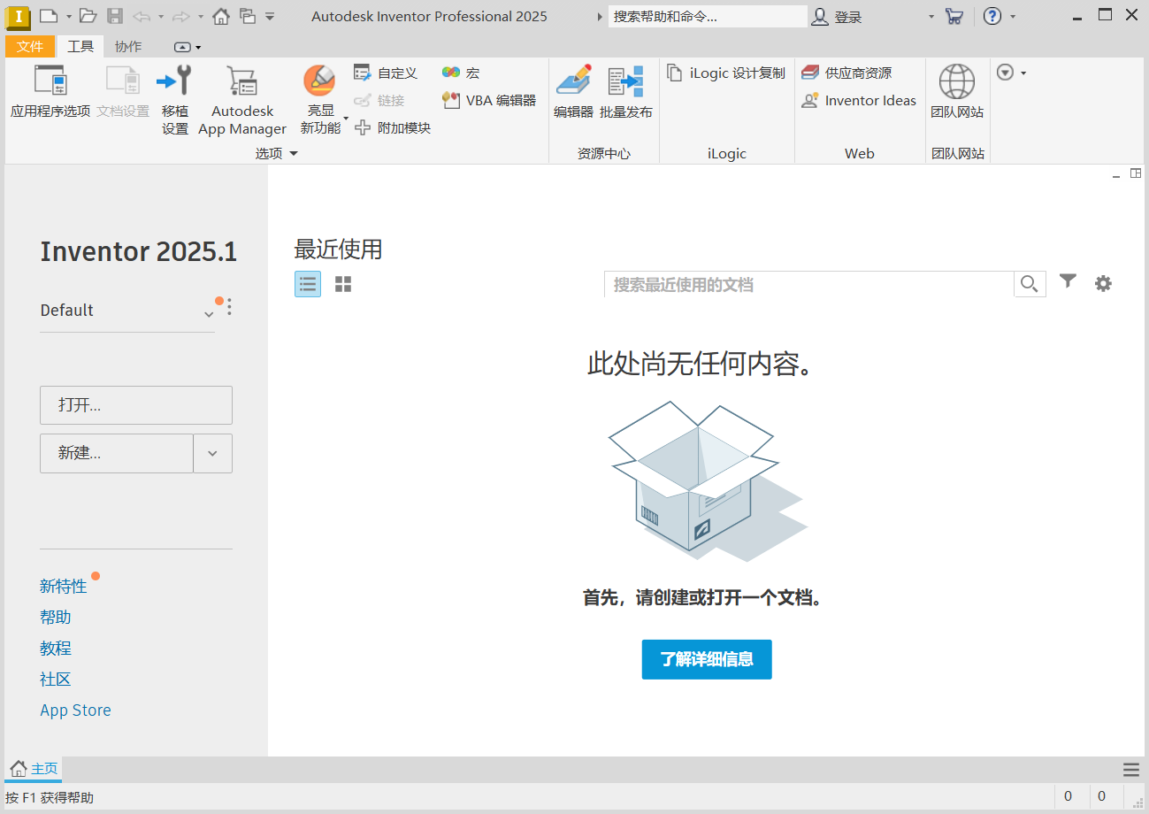Open Inventor Ideas web link

click(x=859, y=101)
